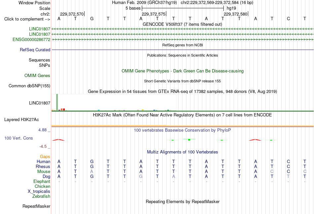Click the 'chr2:229,372,569-229,372,584 (16 bp)' position text
This screenshot has height=214, width=314.
pyautogui.click(x=217, y=3)
